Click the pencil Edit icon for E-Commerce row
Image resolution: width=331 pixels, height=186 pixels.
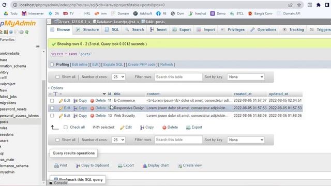tap(61, 101)
